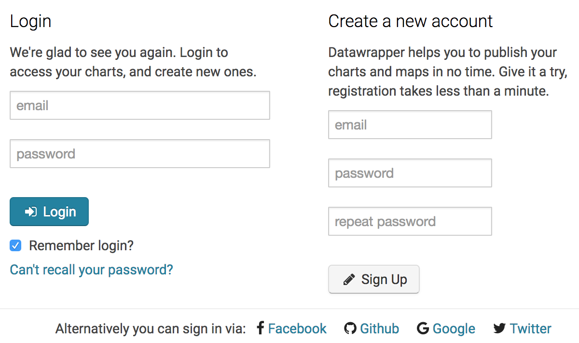Click the pencil icon on Sign Up
Screen dimensions: 579x343
pyautogui.click(x=349, y=280)
